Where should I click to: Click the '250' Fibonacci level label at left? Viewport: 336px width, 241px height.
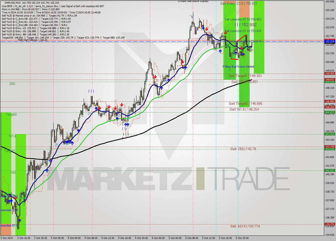[12, 84]
